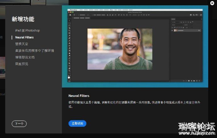The width and height of the screenshot is (217, 138).
Task: Click the 新增功能 heading text
Action: click(23, 19)
